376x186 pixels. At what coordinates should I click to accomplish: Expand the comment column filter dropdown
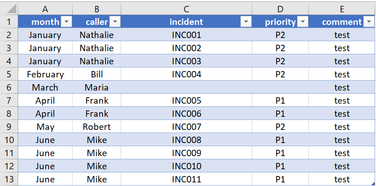click(x=369, y=22)
